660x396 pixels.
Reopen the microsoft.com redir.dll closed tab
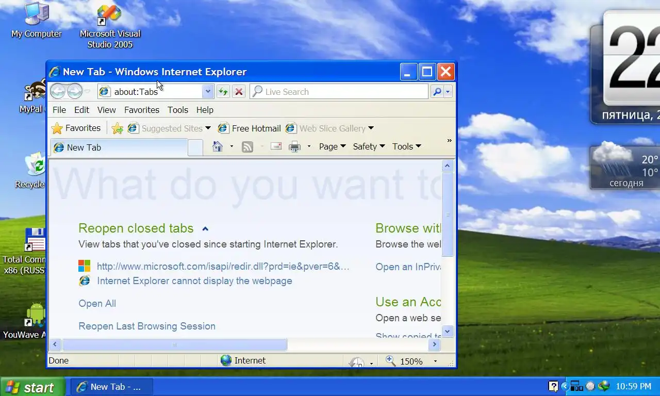[x=223, y=267]
